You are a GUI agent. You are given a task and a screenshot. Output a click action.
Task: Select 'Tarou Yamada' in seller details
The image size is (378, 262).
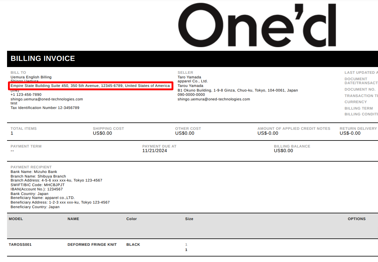pos(191,86)
